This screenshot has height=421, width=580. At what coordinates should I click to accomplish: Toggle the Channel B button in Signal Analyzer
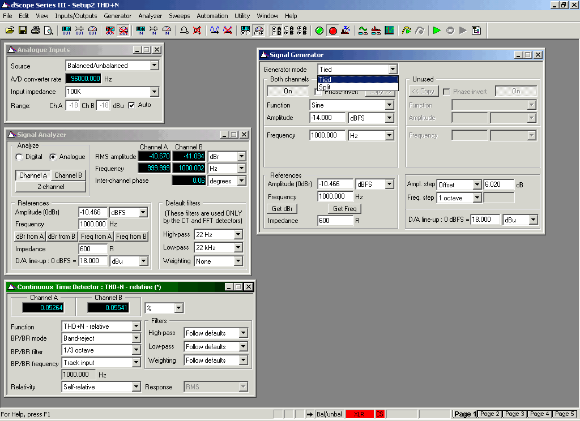pyautogui.click(x=68, y=175)
